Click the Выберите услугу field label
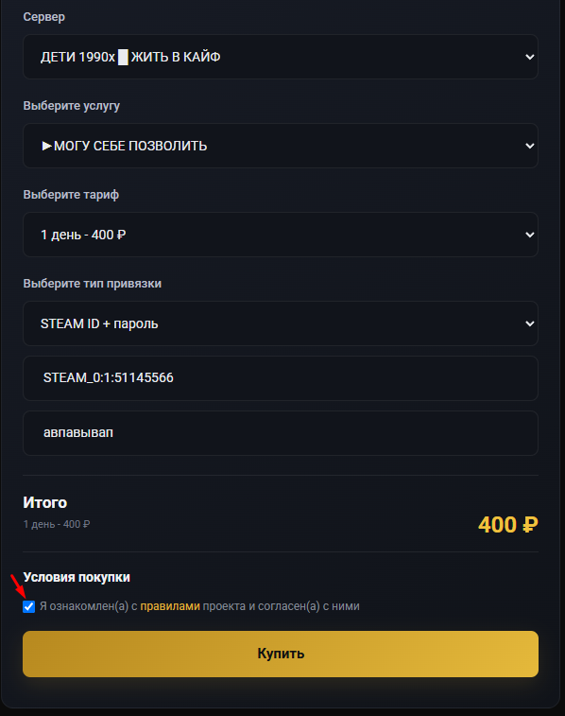Image resolution: width=565 pixels, height=716 pixels. [x=72, y=106]
